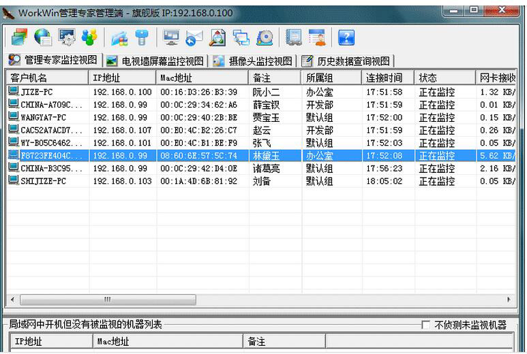
Task: Click computer icon beside SHIJIZE-PC
Action: 14,180
